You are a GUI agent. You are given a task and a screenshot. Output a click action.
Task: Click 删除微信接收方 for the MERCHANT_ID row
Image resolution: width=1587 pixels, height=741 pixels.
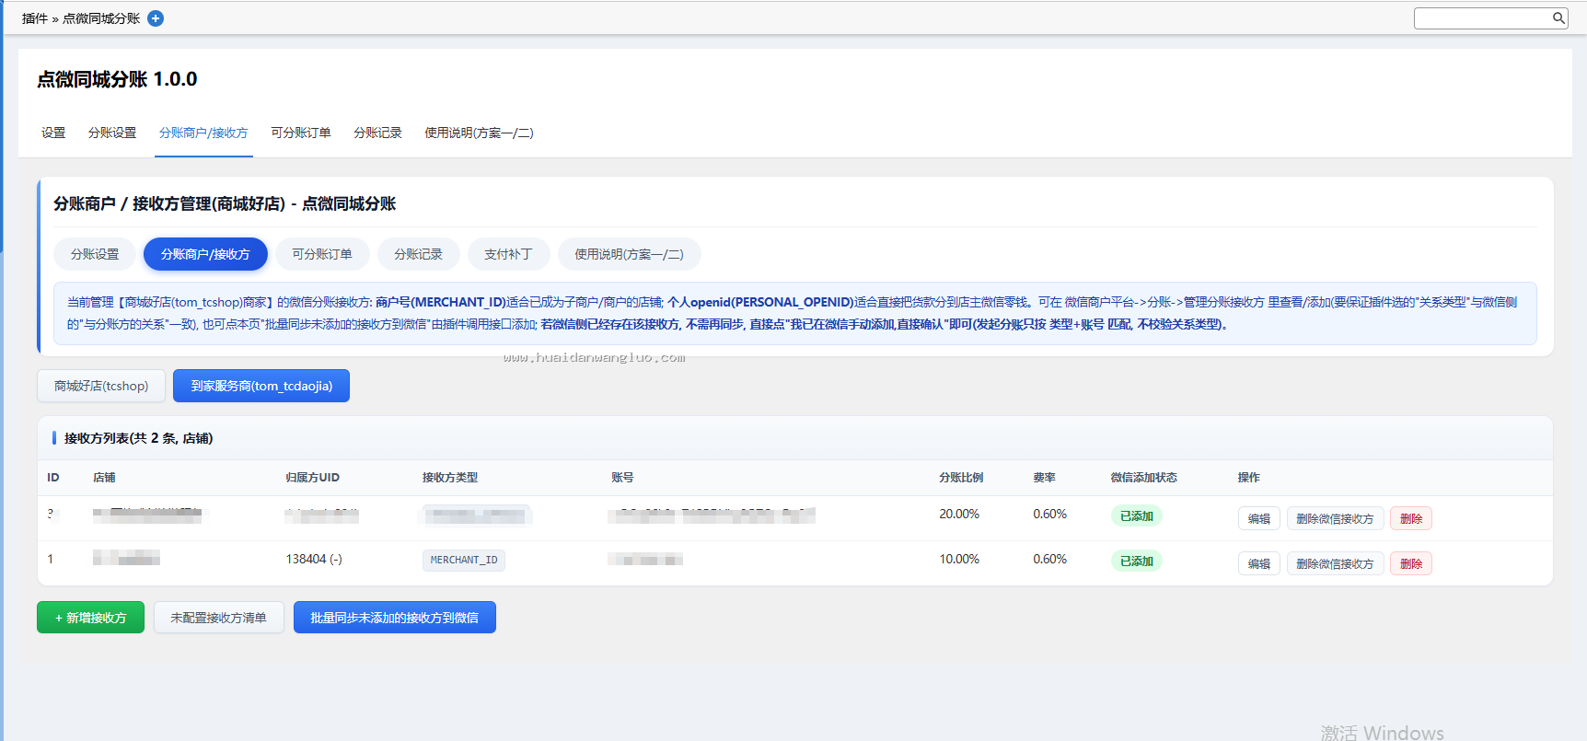pyautogui.click(x=1335, y=564)
